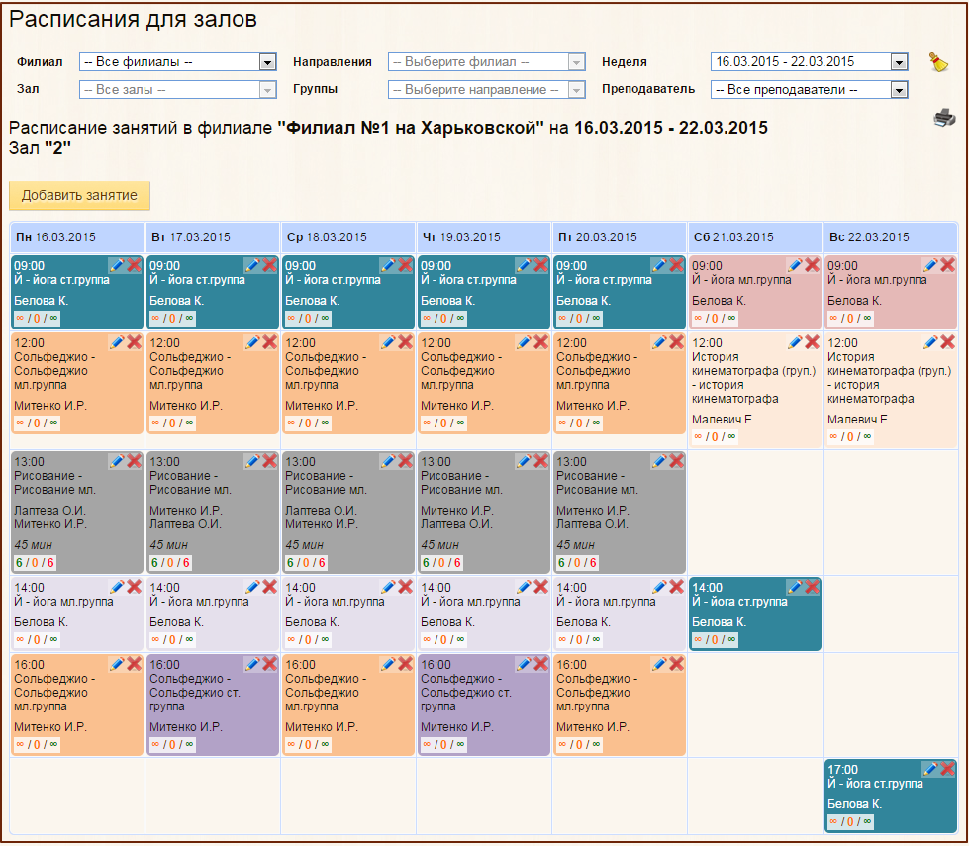Viewport: 969px width, 846px height.
Task: Click Ср 18.03.2015 column header
Action: 348,237
